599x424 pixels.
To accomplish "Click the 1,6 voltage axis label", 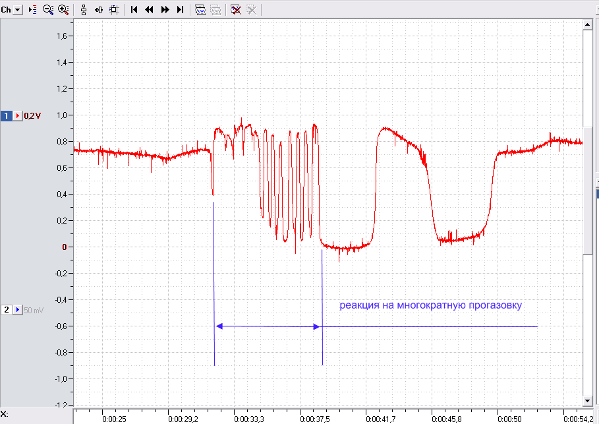I will point(62,36).
